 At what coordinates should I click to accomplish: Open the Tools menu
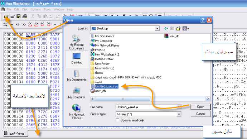click(47, 9)
